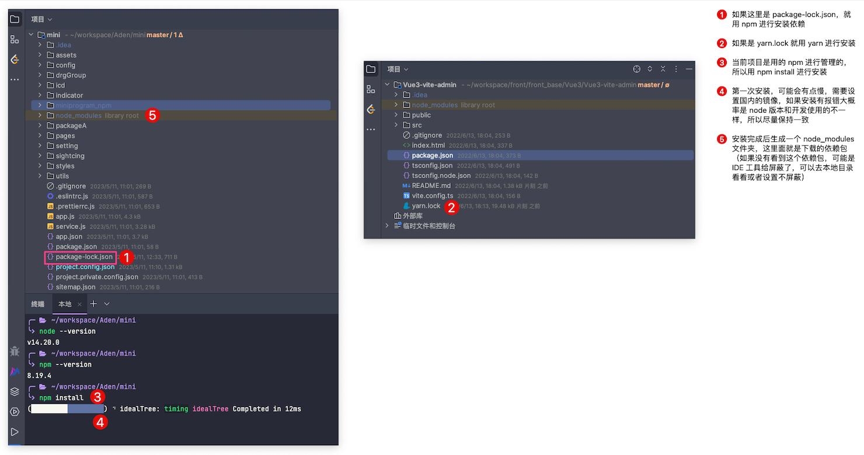Select the 终端 panel label
Viewport: 864px width, 455px height.
38,304
